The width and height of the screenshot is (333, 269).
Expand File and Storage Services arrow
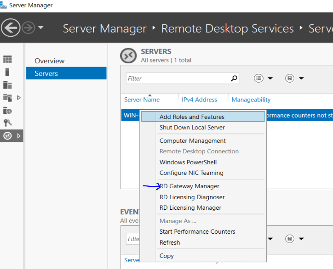pyautogui.click(x=19, y=98)
